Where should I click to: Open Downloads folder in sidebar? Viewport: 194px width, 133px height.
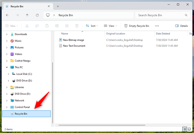click(21, 34)
